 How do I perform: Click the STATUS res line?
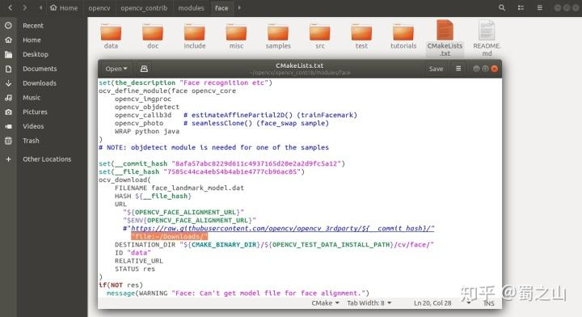[x=135, y=268]
